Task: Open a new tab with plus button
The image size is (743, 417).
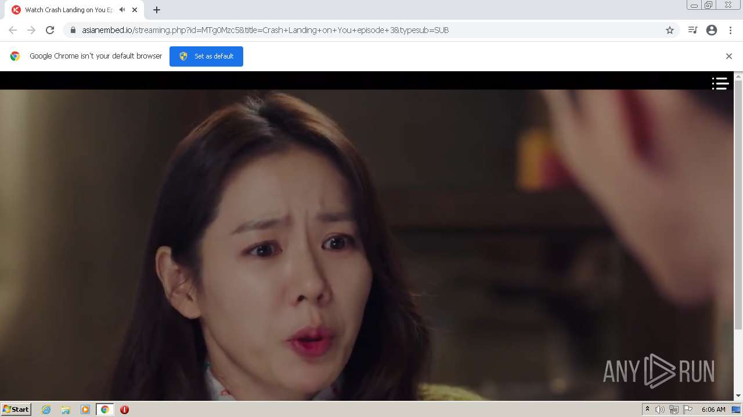Action: [x=157, y=10]
